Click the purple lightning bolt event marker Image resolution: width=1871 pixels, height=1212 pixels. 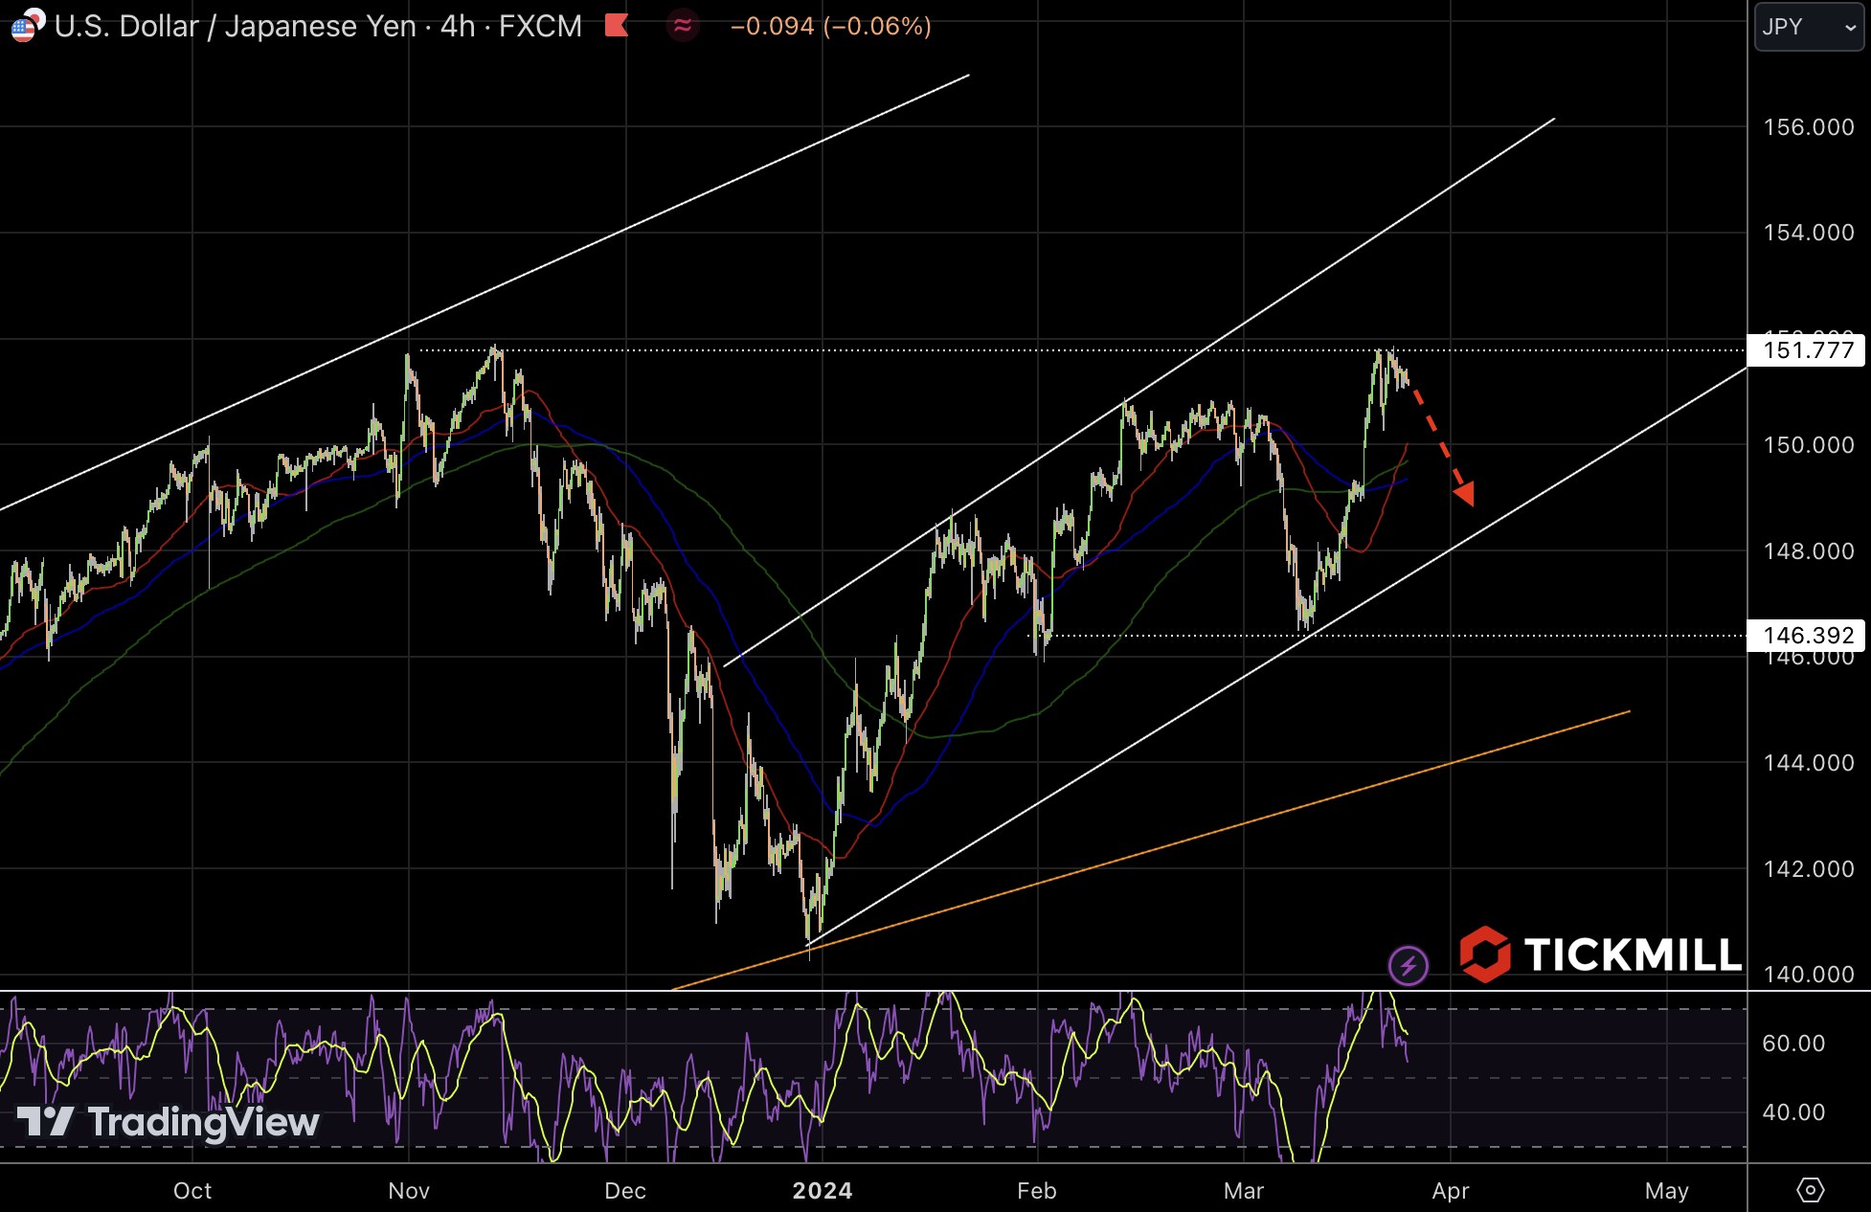click(x=1408, y=965)
